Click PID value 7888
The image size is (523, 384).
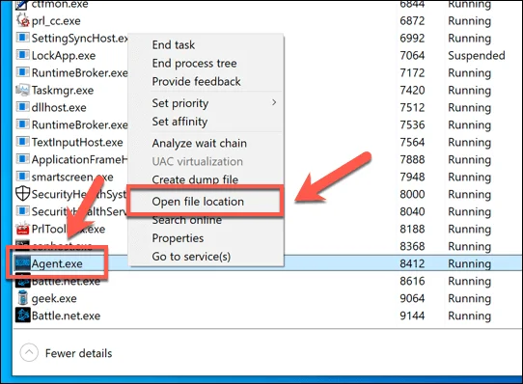coord(412,160)
